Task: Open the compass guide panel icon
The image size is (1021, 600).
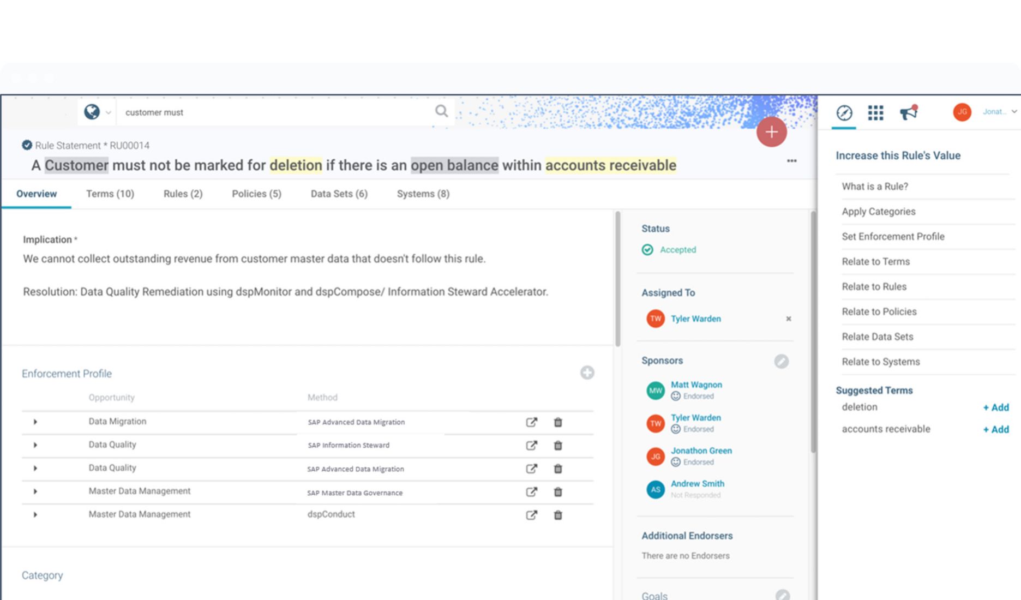Action: 844,113
